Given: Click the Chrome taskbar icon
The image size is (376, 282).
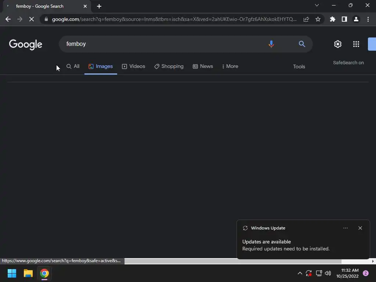Looking at the screenshot, I should point(44,273).
